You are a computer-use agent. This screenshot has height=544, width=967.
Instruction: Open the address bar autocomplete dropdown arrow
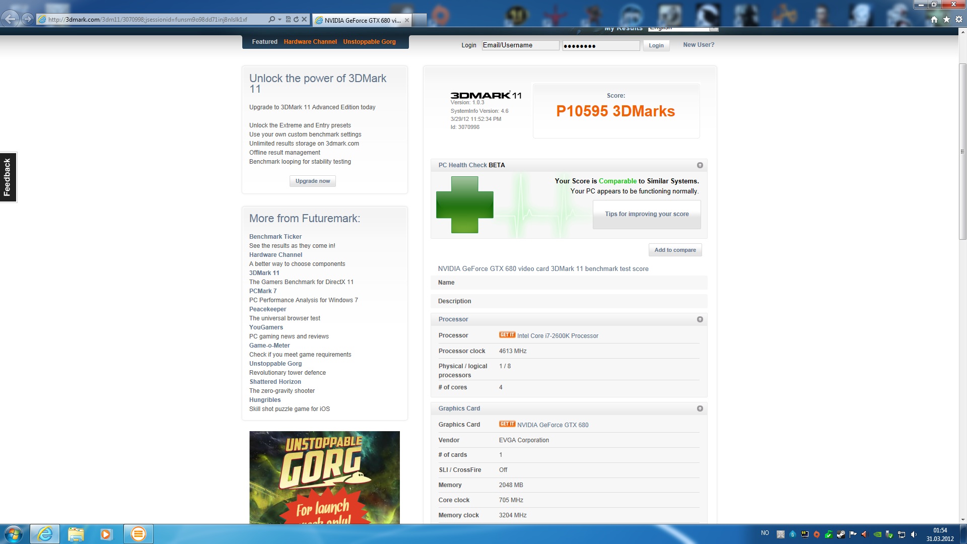click(280, 19)
